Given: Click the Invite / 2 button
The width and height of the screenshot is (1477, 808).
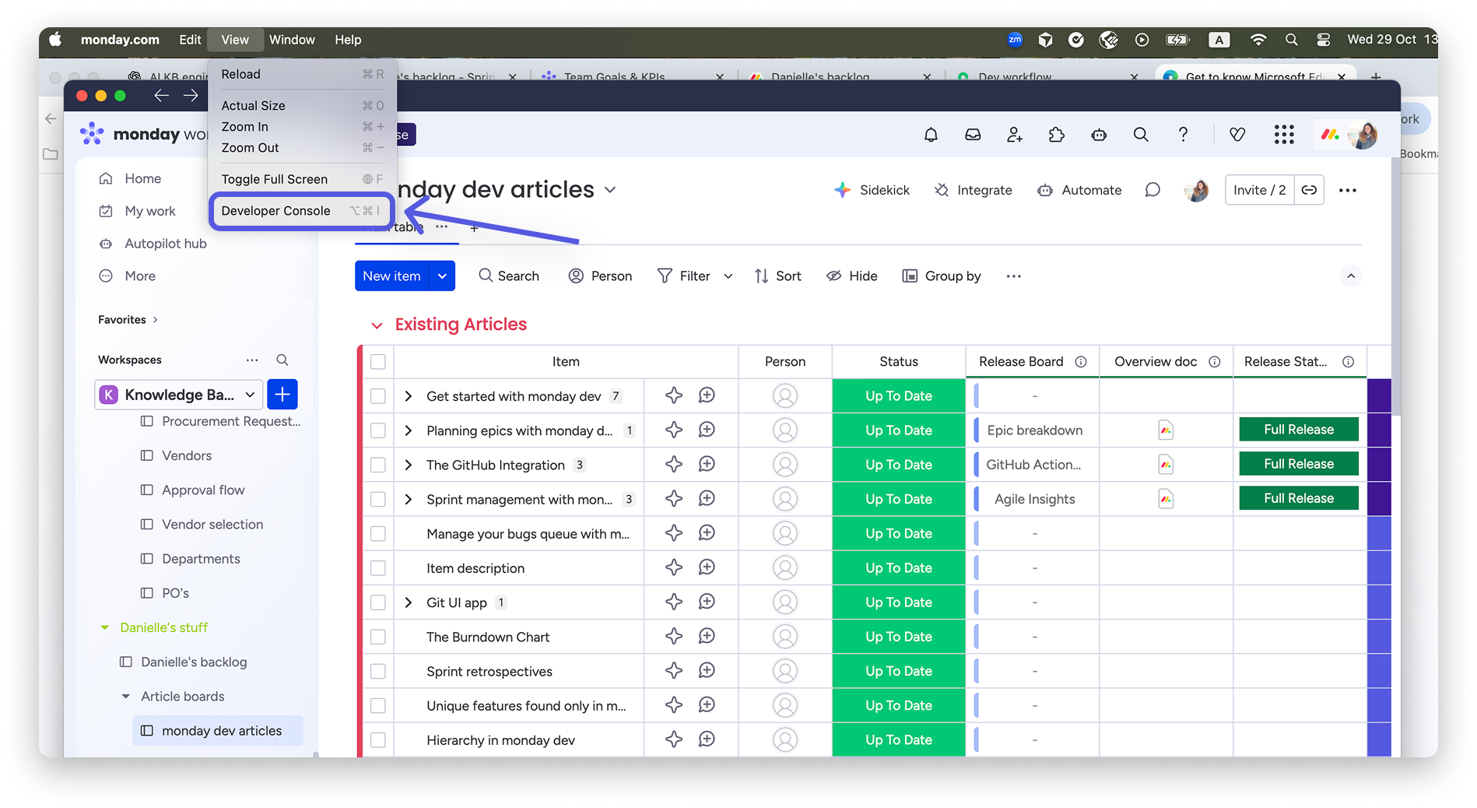Looking at the screenshot, I should click(x=1259, y=190).
